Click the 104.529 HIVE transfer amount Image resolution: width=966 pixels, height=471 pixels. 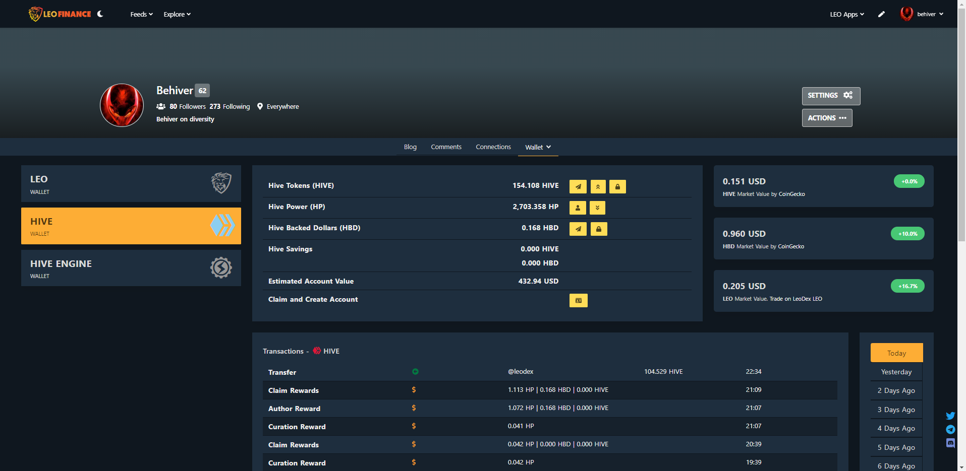click(663, 372)
